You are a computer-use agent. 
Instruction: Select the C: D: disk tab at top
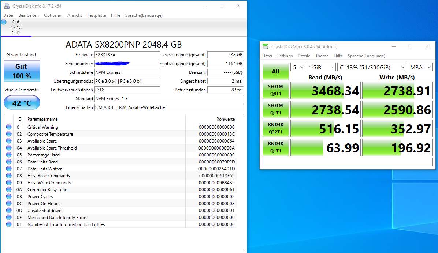(x=16, y=27)
